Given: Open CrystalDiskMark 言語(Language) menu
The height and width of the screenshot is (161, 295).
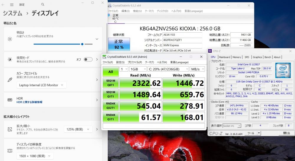Looking at the screenshot, I should [179, 62].
